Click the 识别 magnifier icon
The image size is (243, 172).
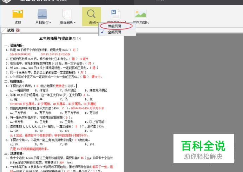click(91, 14)
